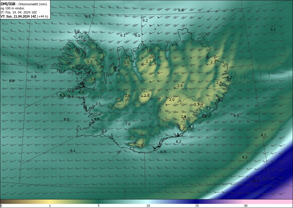The height and width of the screenshot is (208, 293).
Task: Select the 5.7 value on the east coast
Action: 229,78
